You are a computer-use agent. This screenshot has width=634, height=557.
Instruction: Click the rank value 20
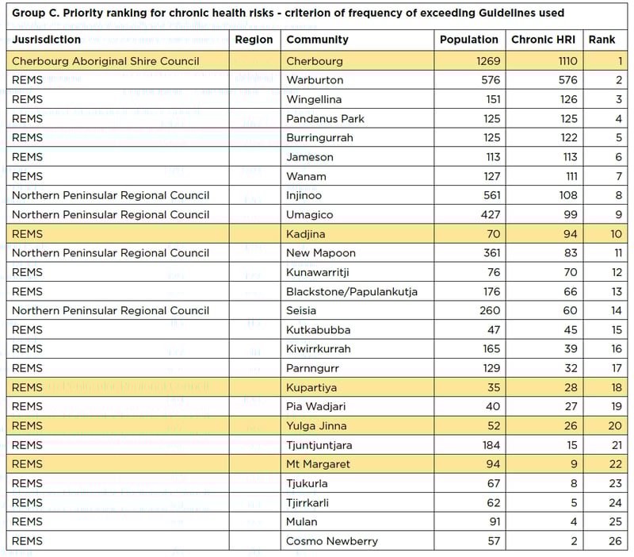pos(615,426)
